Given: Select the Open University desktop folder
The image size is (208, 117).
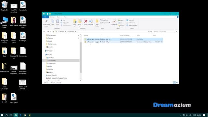Looking at the screenshot, I should [5, 84].
